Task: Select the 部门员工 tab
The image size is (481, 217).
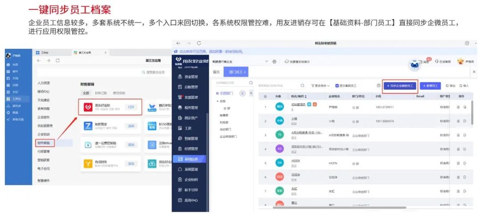Action: point(236,72)
